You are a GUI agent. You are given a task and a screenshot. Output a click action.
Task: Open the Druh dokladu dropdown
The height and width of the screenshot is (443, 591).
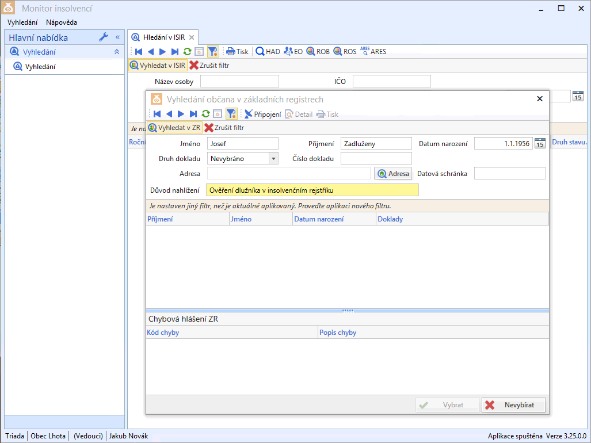pyautogui.click(x=273, y=158)
